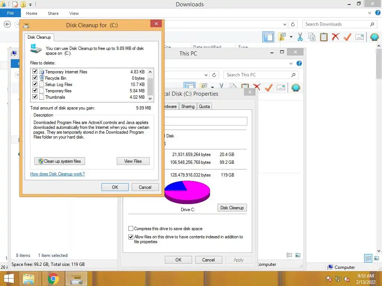Click the Files to delete list scrollbar down arrow
Viewport: 382px width, 286px height.
click(150, 98)
